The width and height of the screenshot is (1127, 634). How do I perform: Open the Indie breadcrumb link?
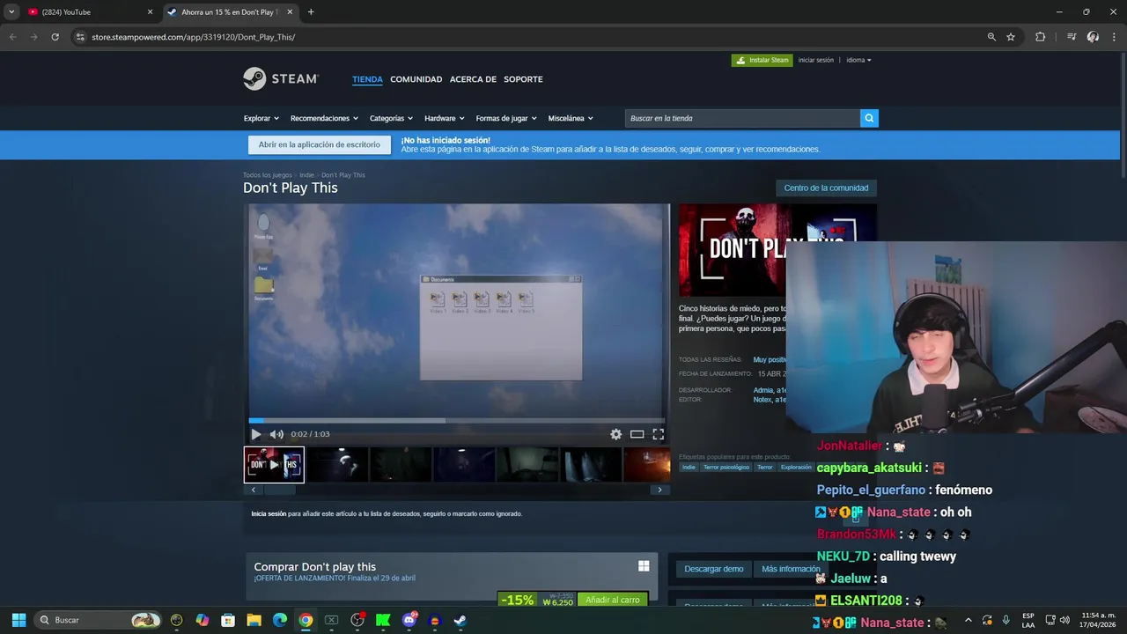[306, 175]
